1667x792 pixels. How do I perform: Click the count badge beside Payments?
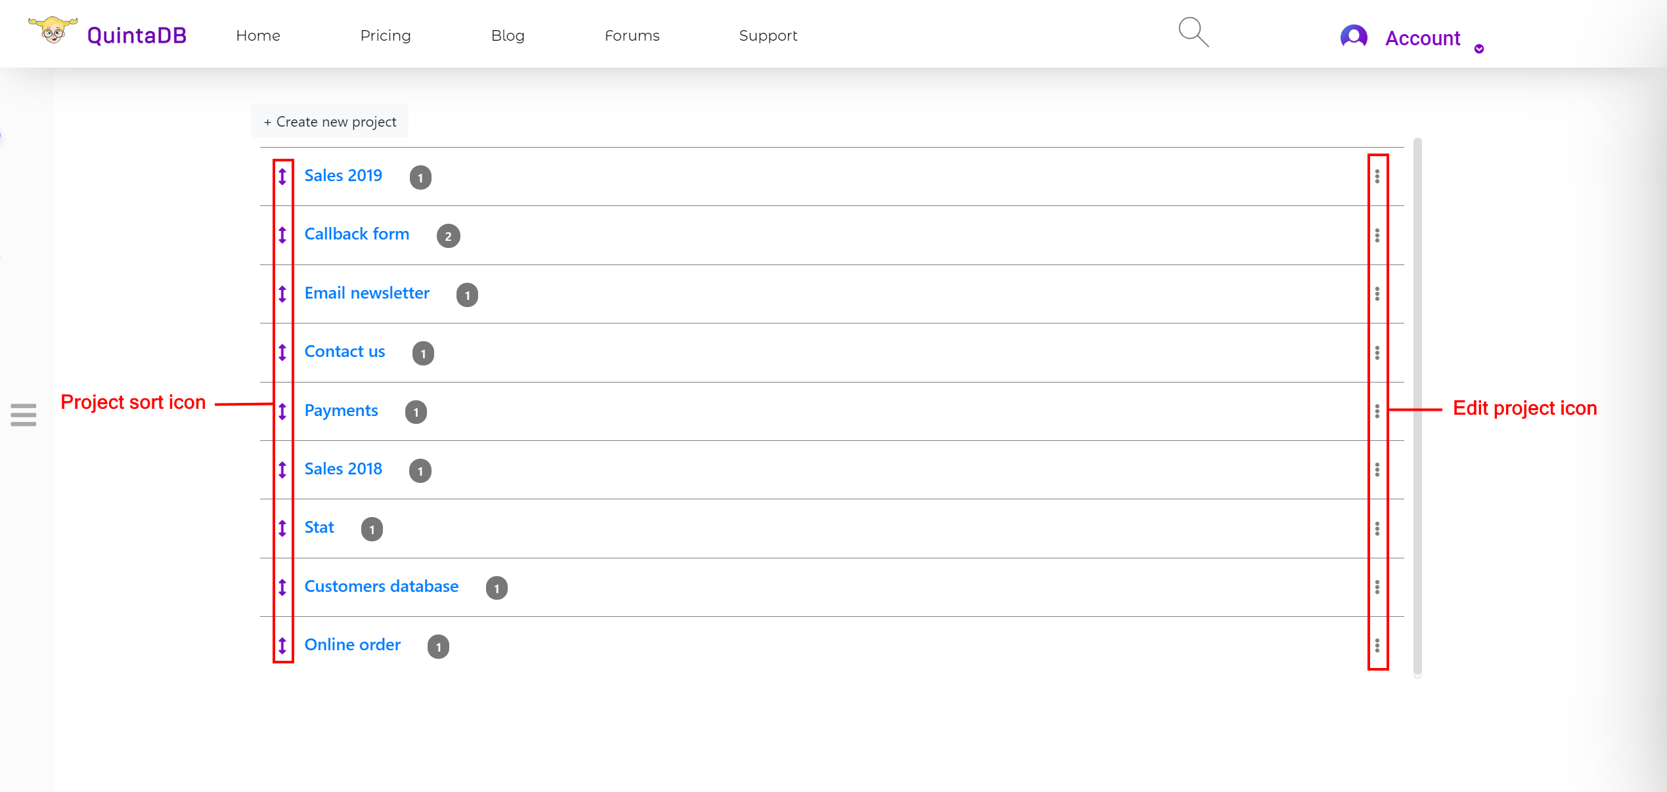coord(416,413)
